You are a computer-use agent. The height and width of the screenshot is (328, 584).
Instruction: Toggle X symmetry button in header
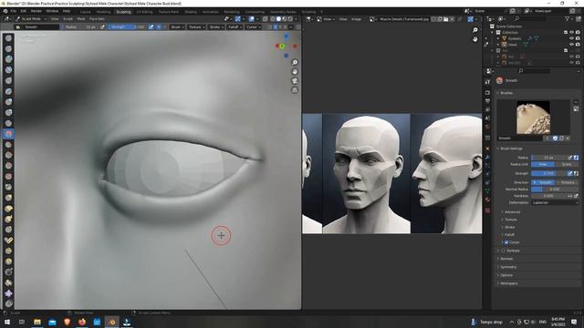pyautogui.click(x=276, y=27)
